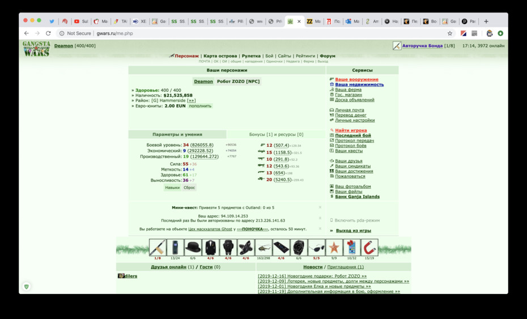Click the envelope icon beside Личная почта
The height and width of the screenshot is (319, 527).
pos(331,110)
